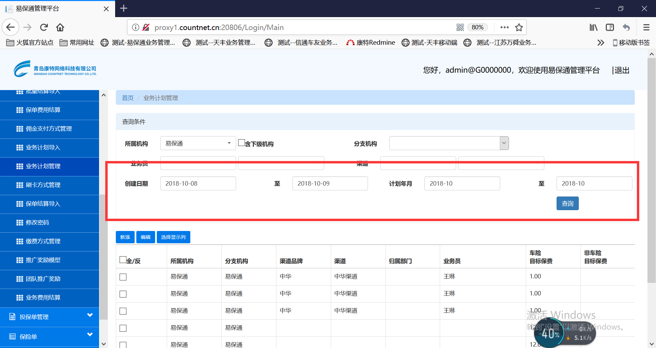The width and height of the screenshot is (656, 348).
Task: Expand the 分支机构 combo box arrow
Action: [504, 143]
